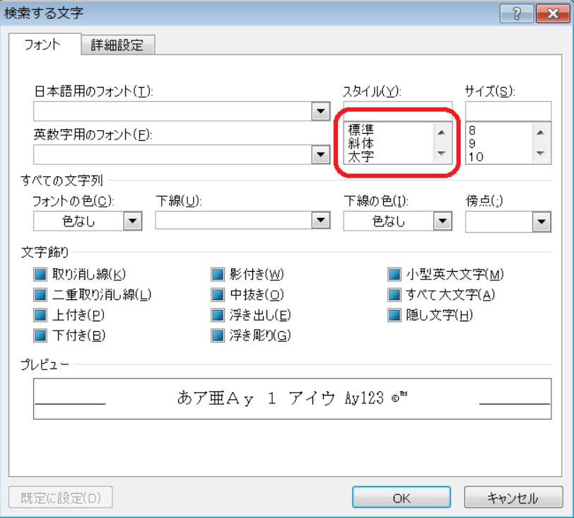574x518 pixels.
Task: Expand the 傍点 dropdown
Action: 541,221
